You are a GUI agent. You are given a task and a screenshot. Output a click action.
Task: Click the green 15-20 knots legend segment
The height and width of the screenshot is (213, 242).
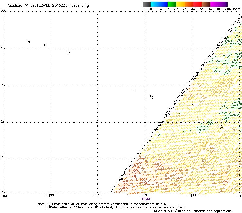(x=172, y=4)
